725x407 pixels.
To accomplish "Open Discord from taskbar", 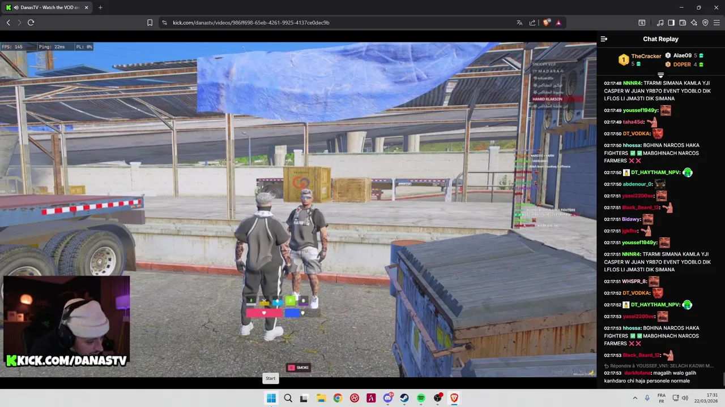I will point(388,398).
